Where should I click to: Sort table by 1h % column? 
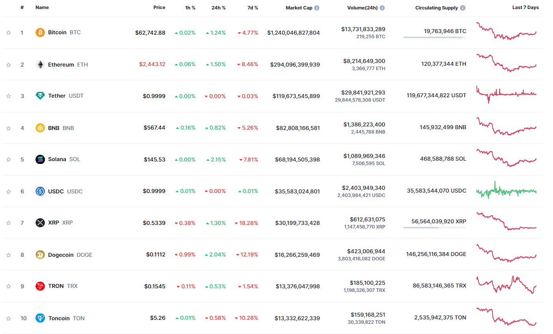(191, 8)
